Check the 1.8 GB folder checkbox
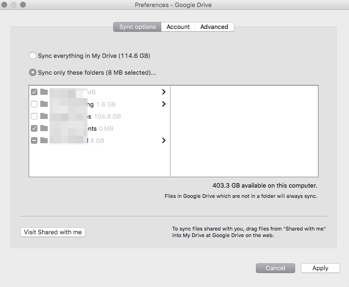349x287 pixels. (34, 104)
